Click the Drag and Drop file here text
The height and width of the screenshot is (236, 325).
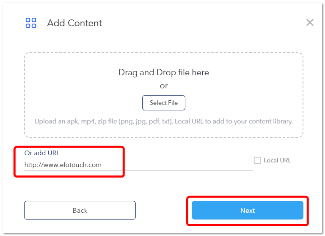pos(164,72)
